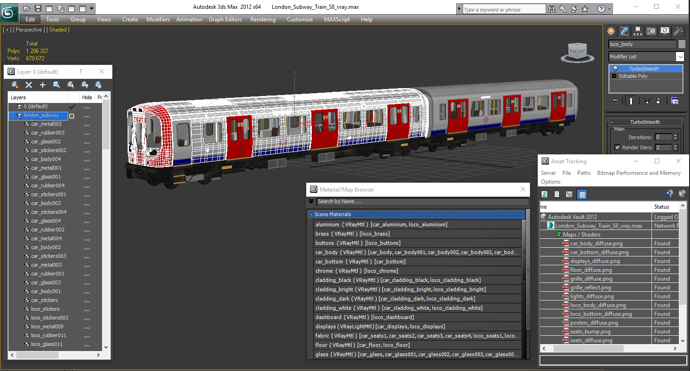Toggle Show End Result icon
Image resolution: width=690 pixels, height=371 pixels.
pos(631,101)
